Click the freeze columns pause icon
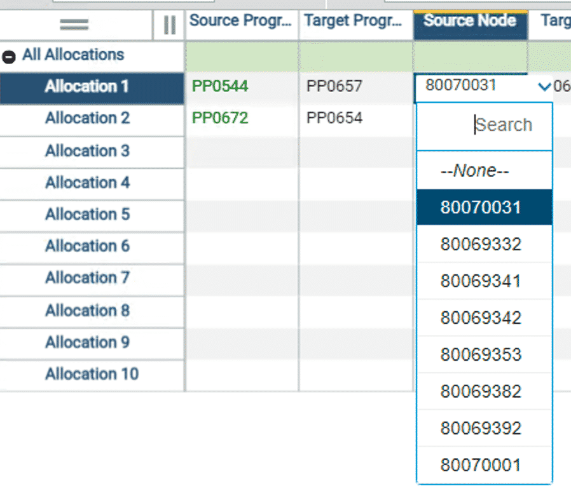571x489 pixels. 168,24
